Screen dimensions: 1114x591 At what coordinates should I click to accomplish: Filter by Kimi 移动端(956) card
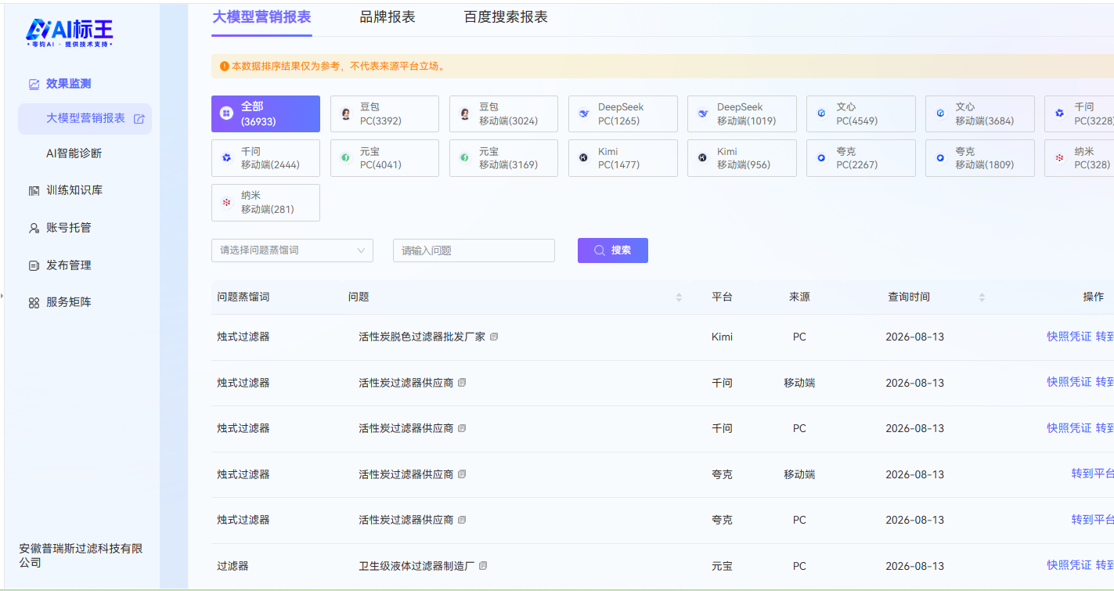pyautogui.click(x=741, y=158)
